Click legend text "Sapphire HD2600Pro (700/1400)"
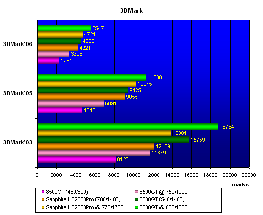 click(x=83, y=199)
